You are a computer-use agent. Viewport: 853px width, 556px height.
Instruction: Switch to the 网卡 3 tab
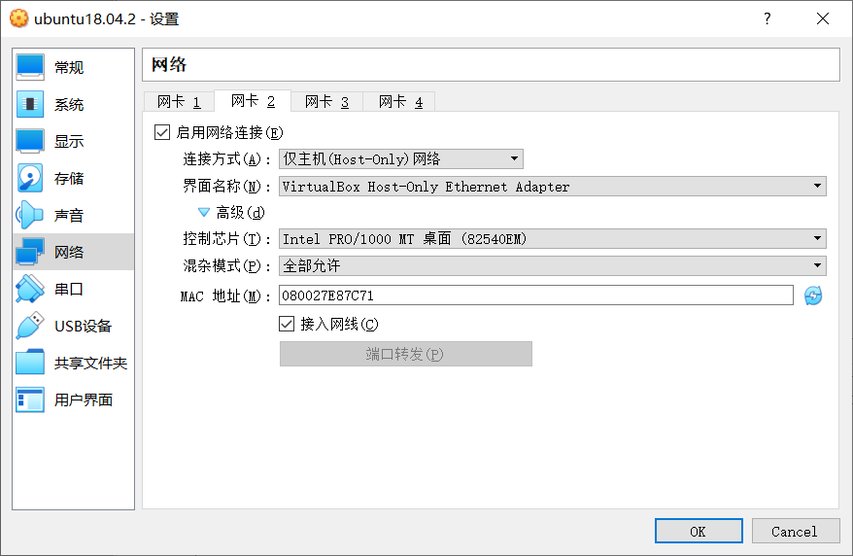pyautogui.click(x=326, y=102)
